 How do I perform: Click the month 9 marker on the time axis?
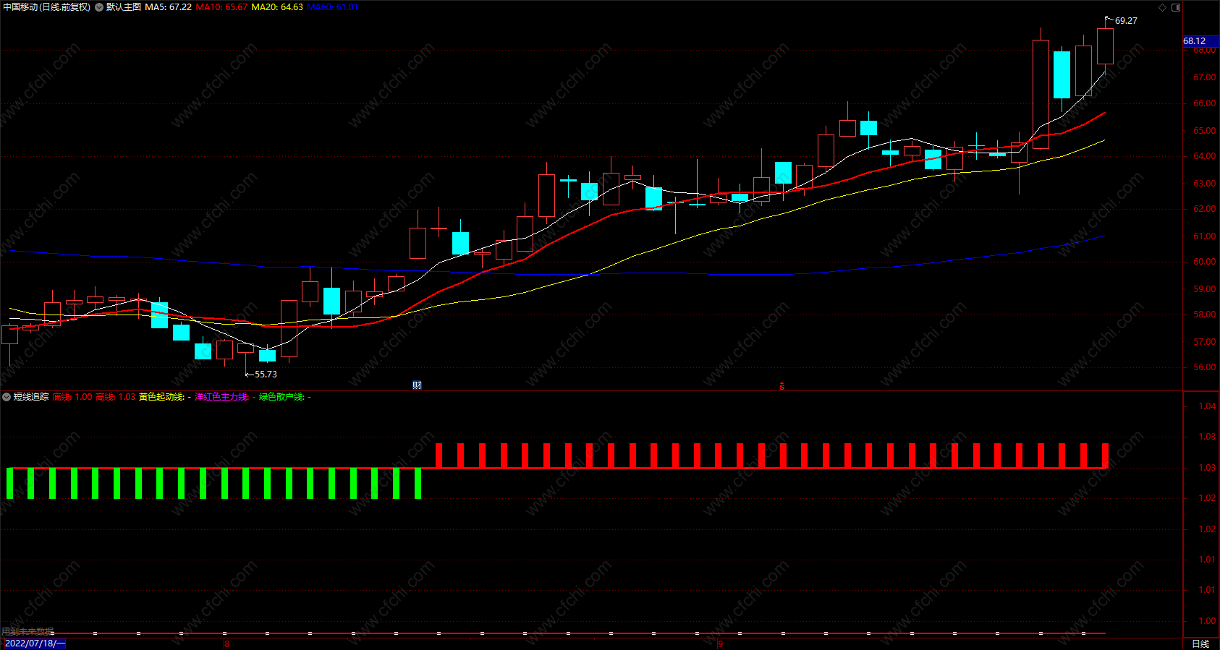pyautogui.click(x=721, y=643)
